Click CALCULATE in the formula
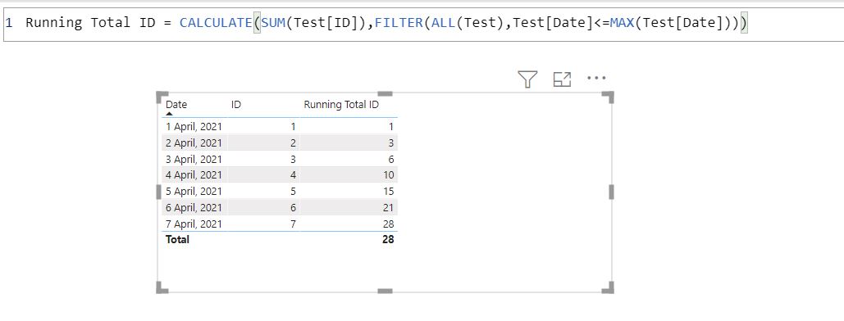This screenshot has height=321, width=844. (x=216, y=23)
